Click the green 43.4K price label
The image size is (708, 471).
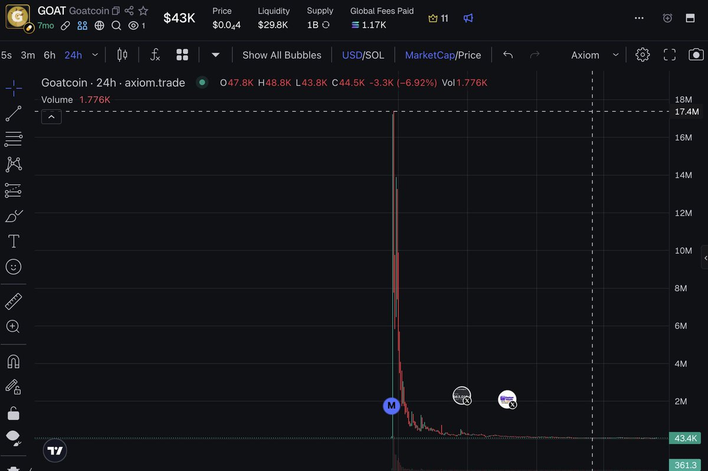684,439
